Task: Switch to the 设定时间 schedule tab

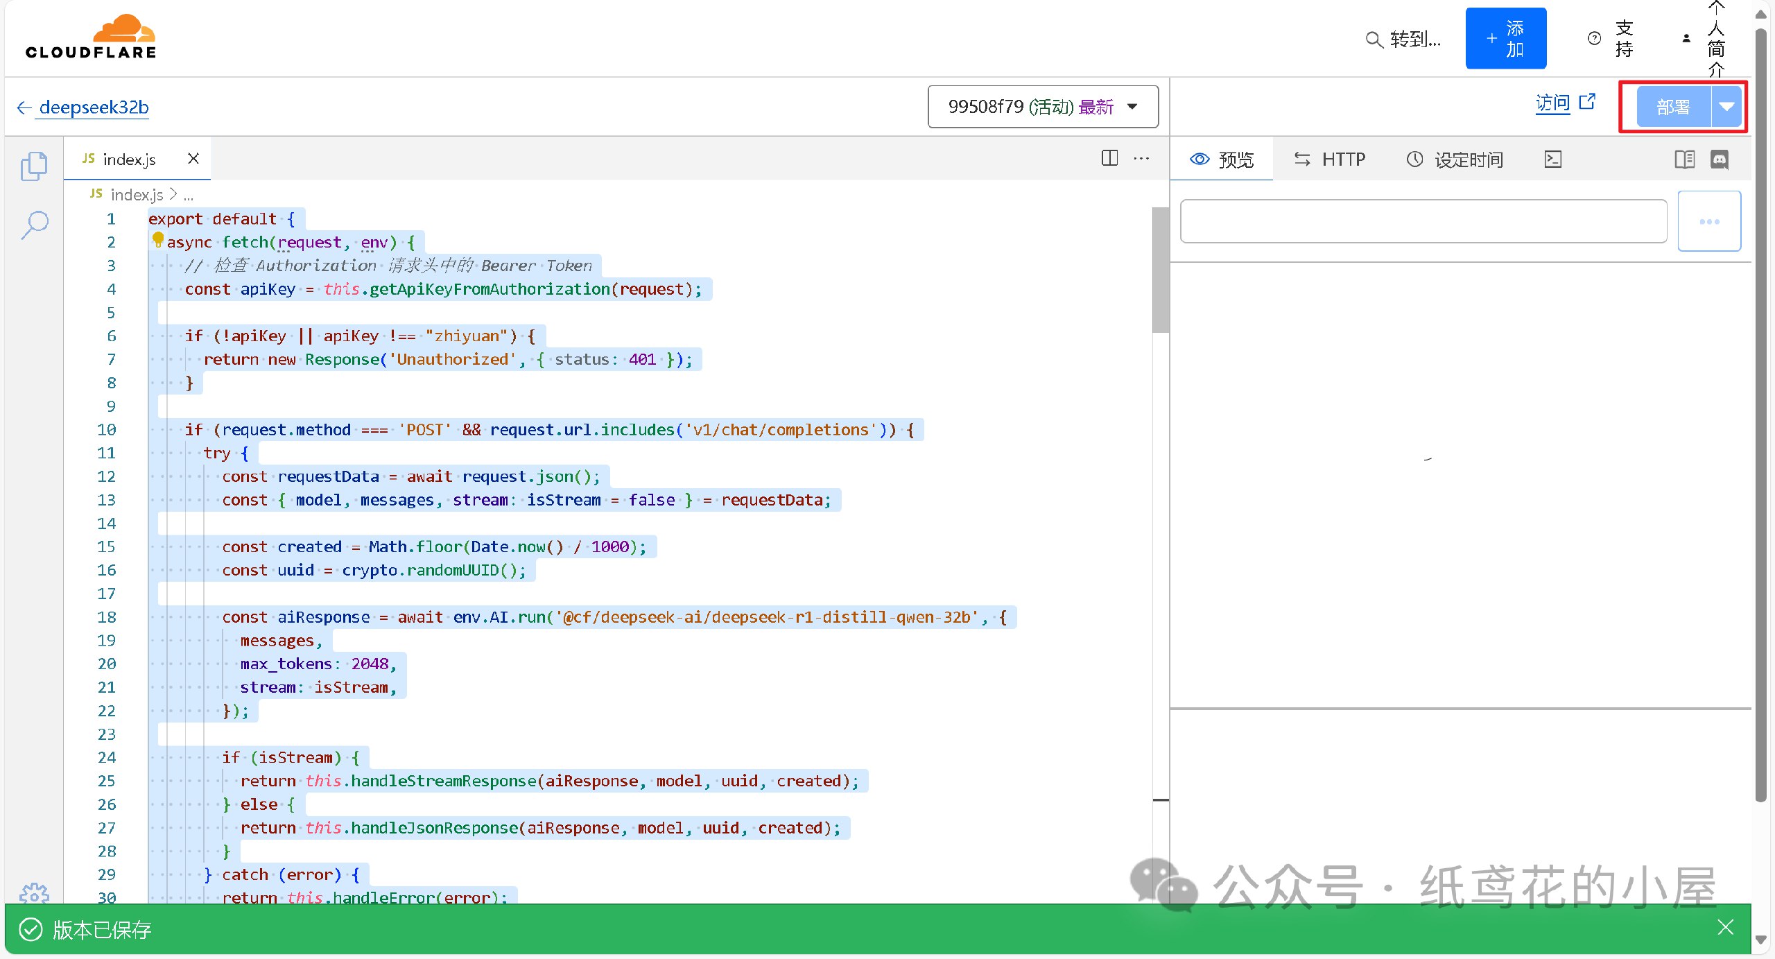Action: pos(1455,159)
